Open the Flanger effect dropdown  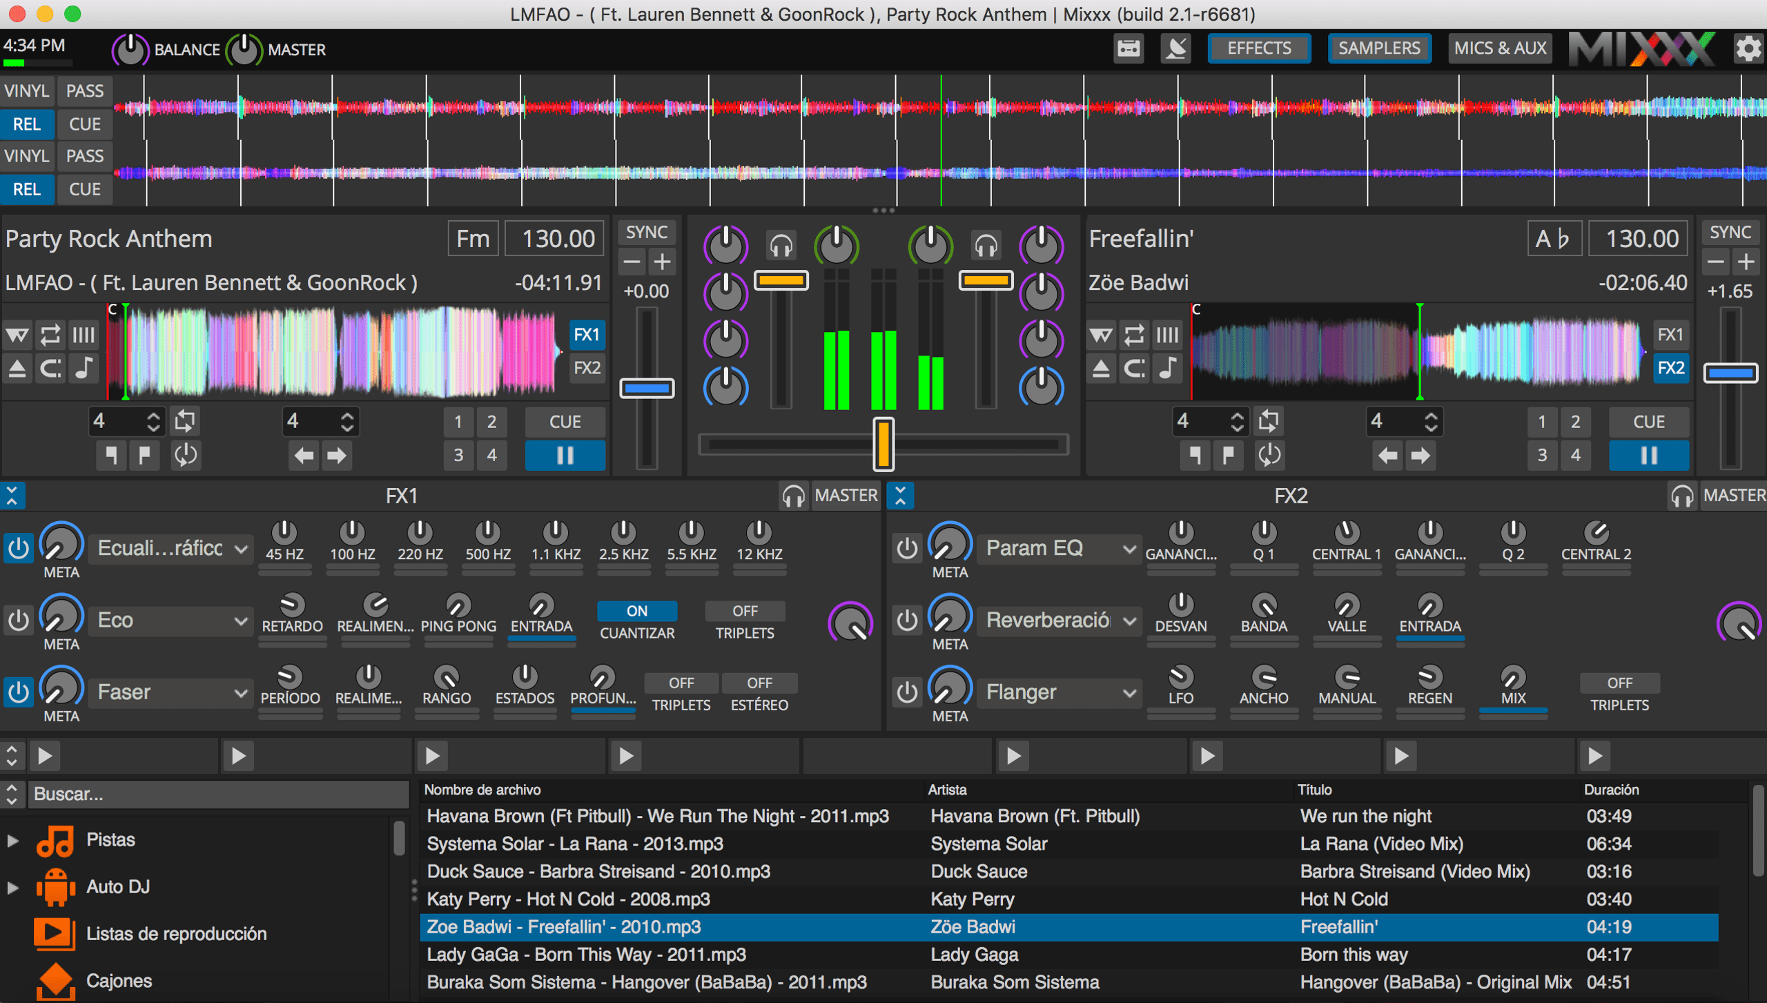click(x=1060, y=692)
